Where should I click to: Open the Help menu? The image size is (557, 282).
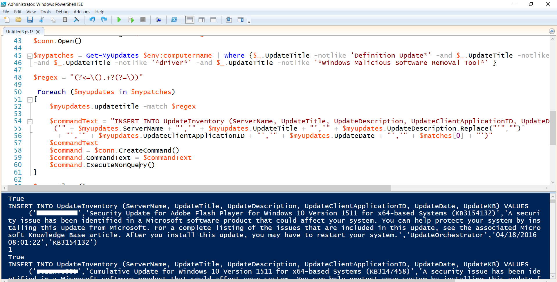[100, 12]
